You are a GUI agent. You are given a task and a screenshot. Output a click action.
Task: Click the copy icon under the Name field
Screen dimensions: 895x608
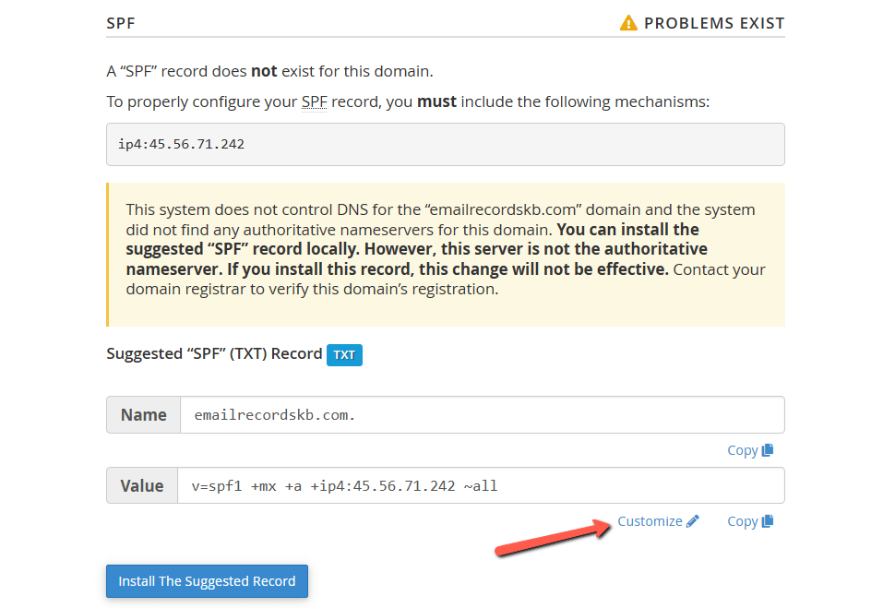(x=765, y=449)
